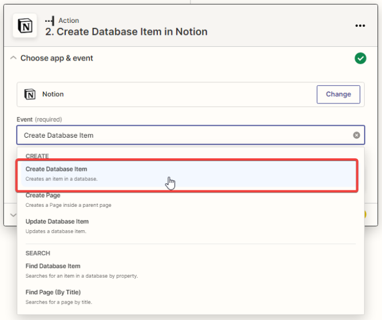This screenshot has width=382, height=320.
Task: Open the three-dot more options menu
Action: 360,26
